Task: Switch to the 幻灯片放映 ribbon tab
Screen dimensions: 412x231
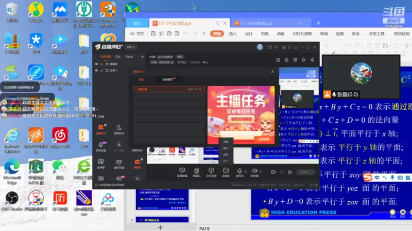Action: 302,33
